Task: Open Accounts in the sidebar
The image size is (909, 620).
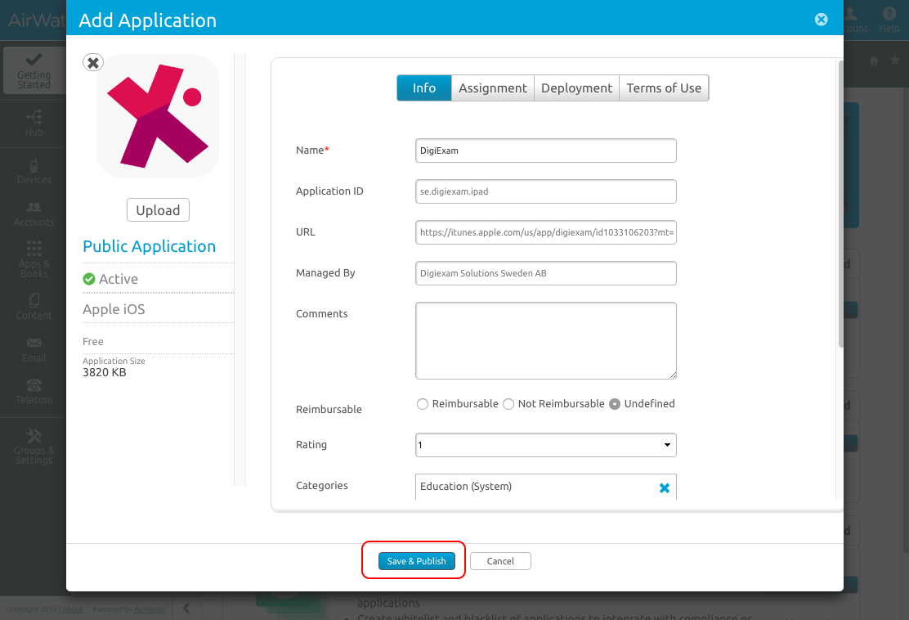Action: coord(34,213)
